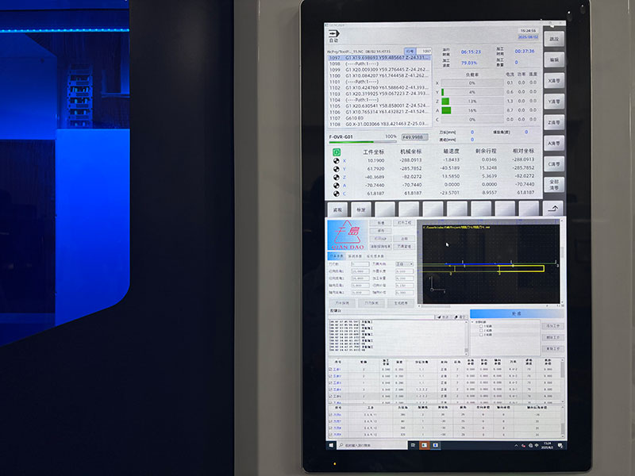Toggle the first checkbox in the bottom table

click(331, 415)
